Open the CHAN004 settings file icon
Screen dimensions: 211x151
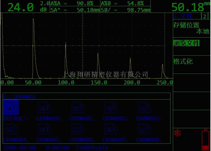click(x=11, y=129)
